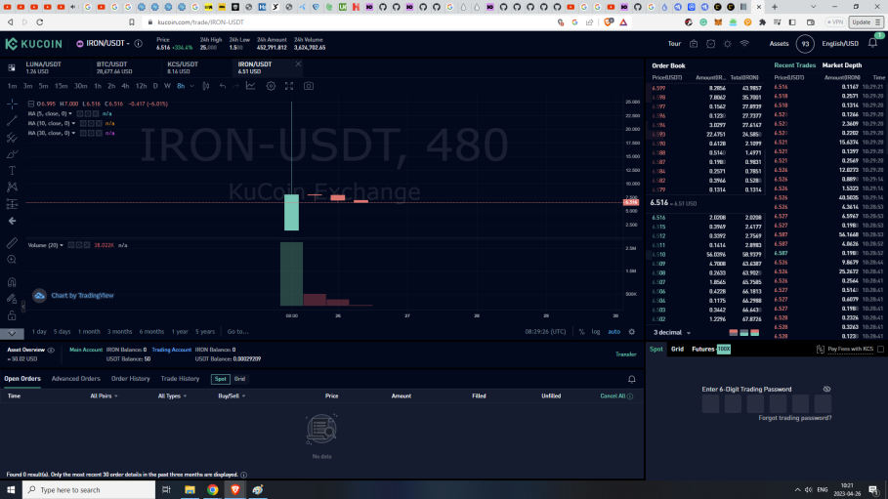Image resolution: width=888 pixels, height=499 pixels.
Task: Show buy orders only order book view
Action: coord(744,333)
